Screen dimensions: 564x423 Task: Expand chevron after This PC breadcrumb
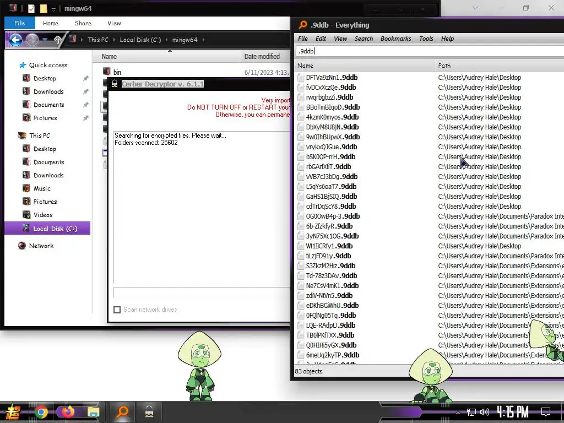coord(115,40)
